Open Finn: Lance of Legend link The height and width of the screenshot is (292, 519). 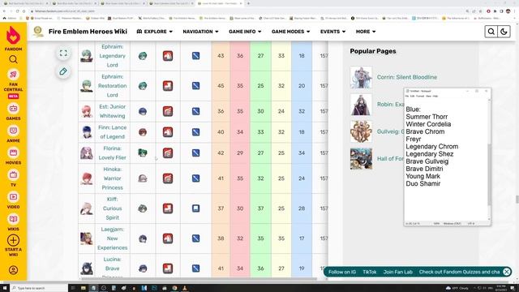click(x=112, y=132)
